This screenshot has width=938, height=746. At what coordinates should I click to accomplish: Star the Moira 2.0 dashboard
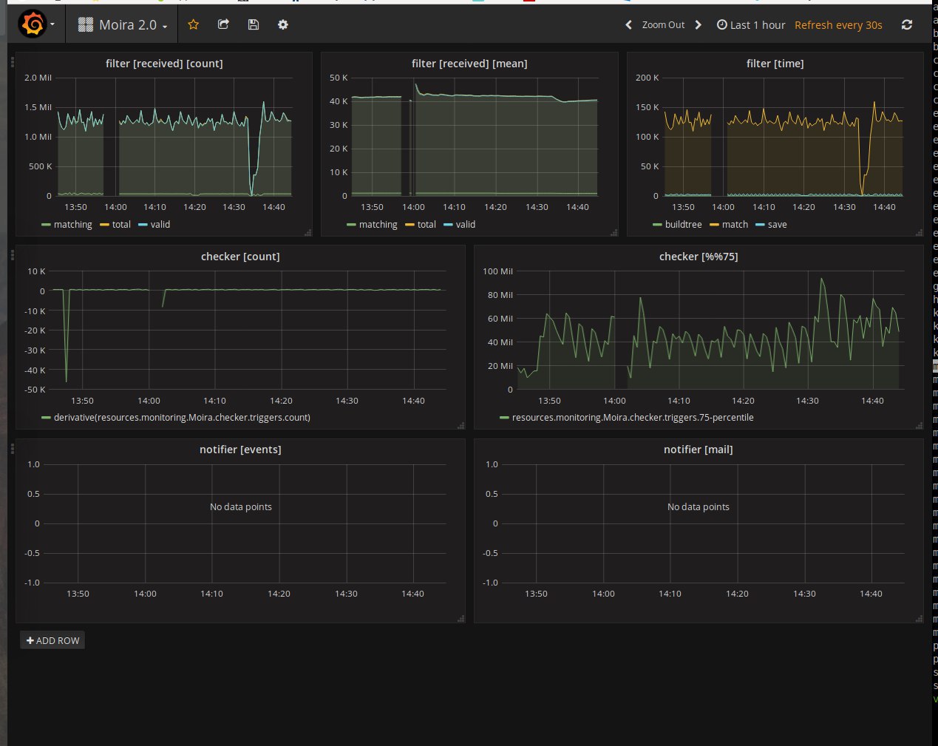(194, 24)
